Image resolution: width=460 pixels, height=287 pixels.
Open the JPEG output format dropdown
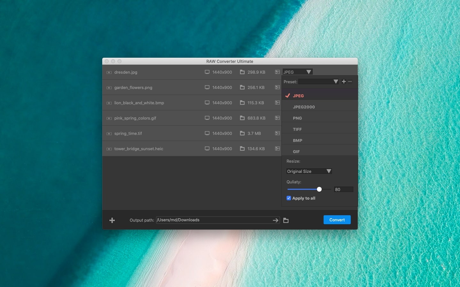pyautogui.click(x=297, y=72)
